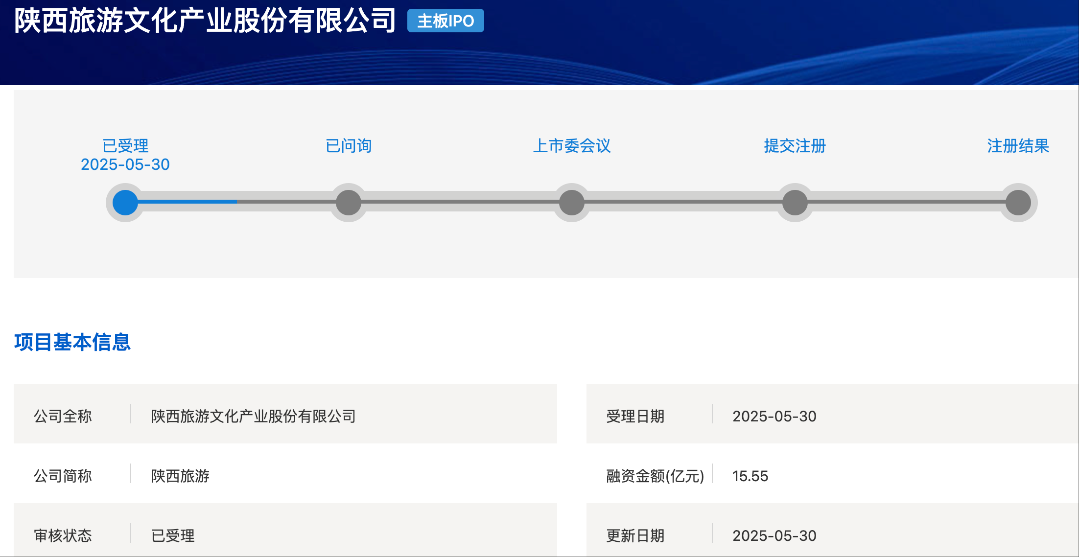
Task: Click the 已问询 stage label
Action: point(349,146)
